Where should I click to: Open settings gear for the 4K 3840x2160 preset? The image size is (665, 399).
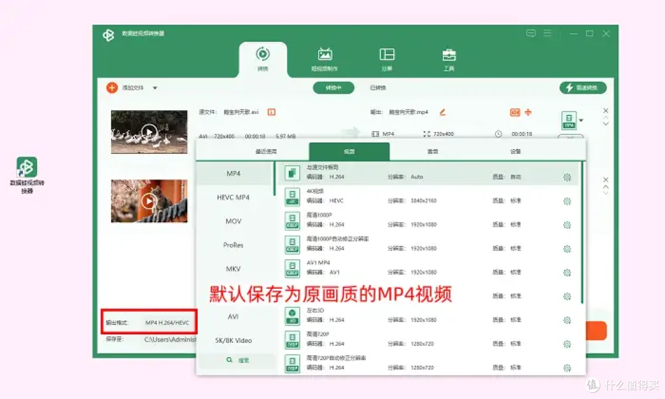click(x=567, y=201)
